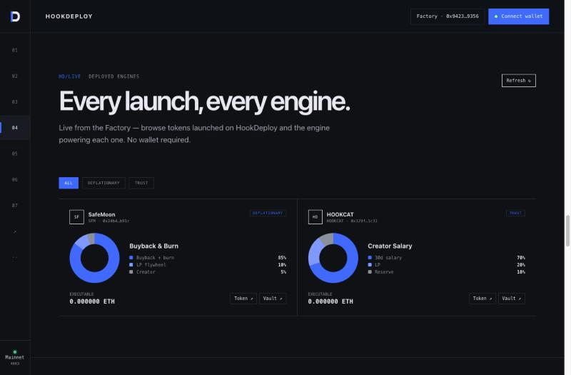Click the HOOKDEPLOY brand title
The height and width of the screenshot is (375, 571).
click(69, 16)
